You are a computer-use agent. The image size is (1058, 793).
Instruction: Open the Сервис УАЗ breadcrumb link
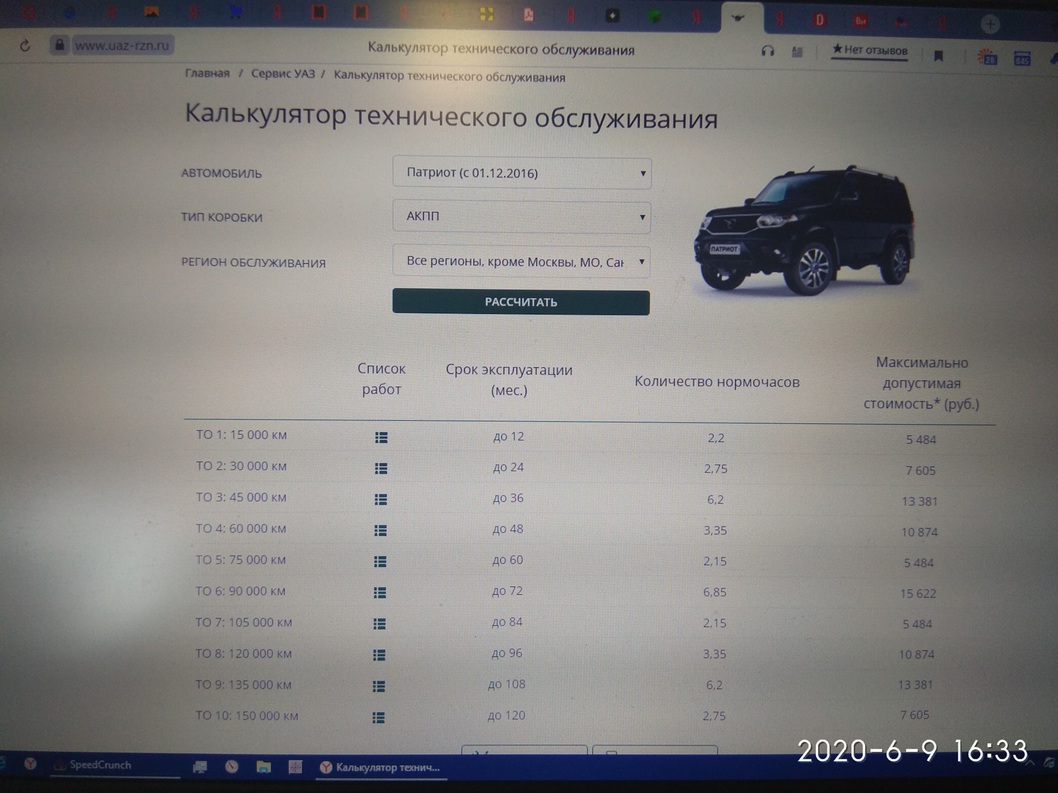click(x=283, y=74)
